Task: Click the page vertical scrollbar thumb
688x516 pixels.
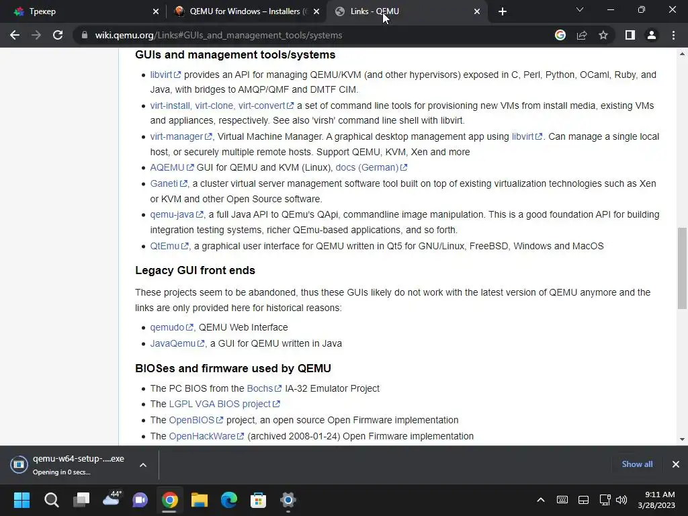Action: 682,267
